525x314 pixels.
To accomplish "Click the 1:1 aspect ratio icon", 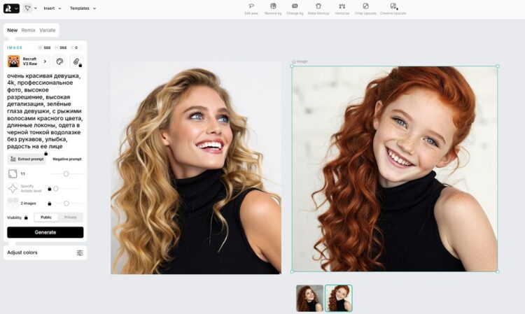I will 13,174.
